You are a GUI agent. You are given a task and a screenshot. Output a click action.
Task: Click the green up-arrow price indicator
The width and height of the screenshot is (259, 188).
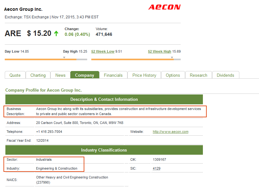coord(56,33)
